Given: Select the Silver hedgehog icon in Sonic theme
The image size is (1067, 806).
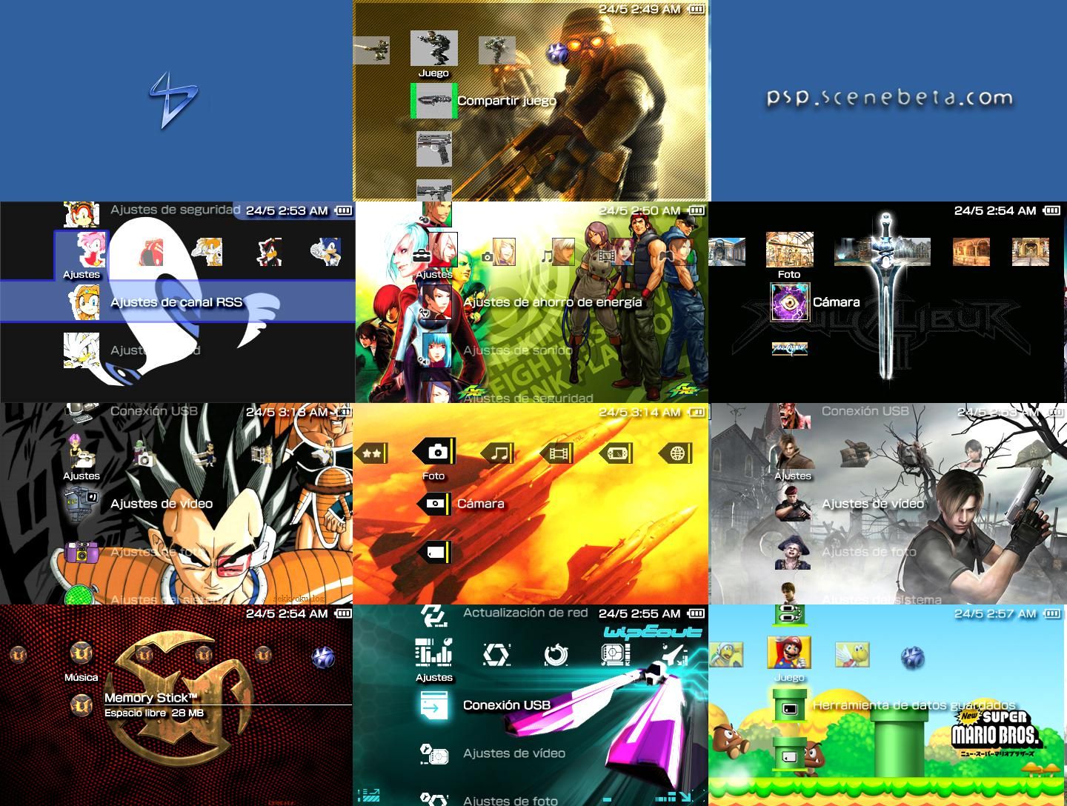Looking at the screenshot, I should pyautogui.click(x=82, y=350).
